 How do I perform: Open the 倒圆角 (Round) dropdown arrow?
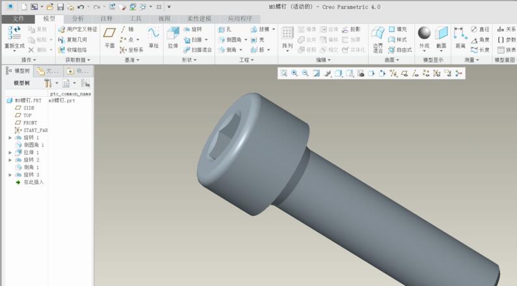246,40
